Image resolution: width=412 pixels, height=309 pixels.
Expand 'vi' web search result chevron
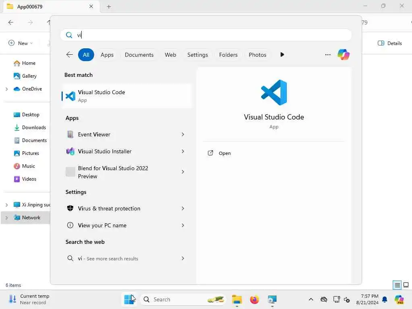(183, 258)
